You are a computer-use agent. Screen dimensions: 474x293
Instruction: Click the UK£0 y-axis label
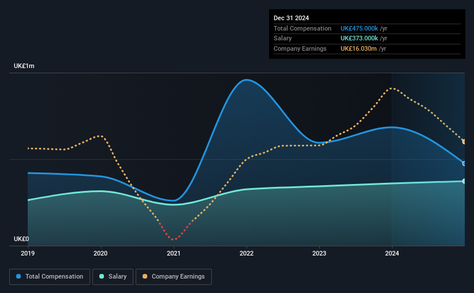point(21,239)
